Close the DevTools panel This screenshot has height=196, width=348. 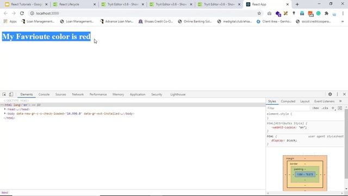pyautogui.click(x=344, y=94)
